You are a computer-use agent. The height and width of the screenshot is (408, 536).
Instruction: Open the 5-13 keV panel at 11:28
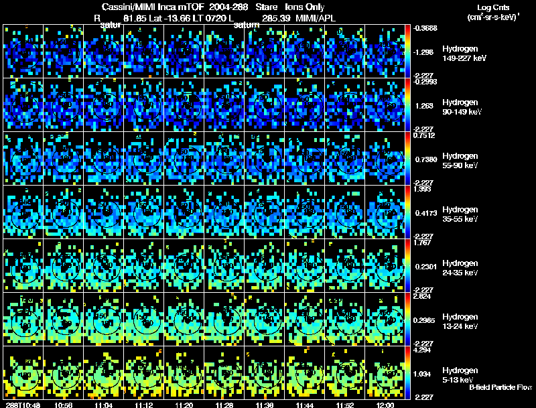coord(224,373)
